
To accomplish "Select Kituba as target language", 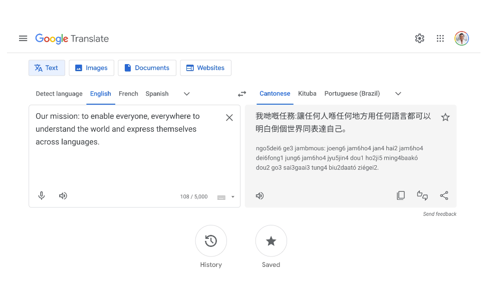I will [x=307, y=94].
